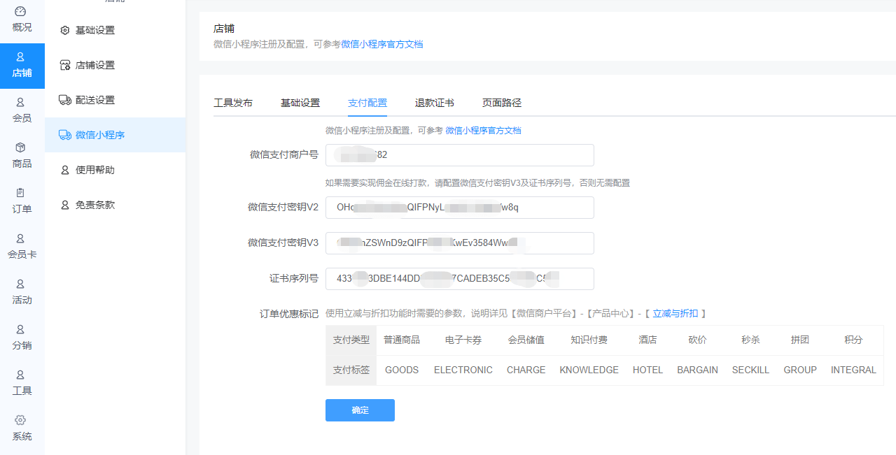This screenshot has width=896, height=455.
Task: Focus the 证书序列号 input field
Action: (460, 279)
